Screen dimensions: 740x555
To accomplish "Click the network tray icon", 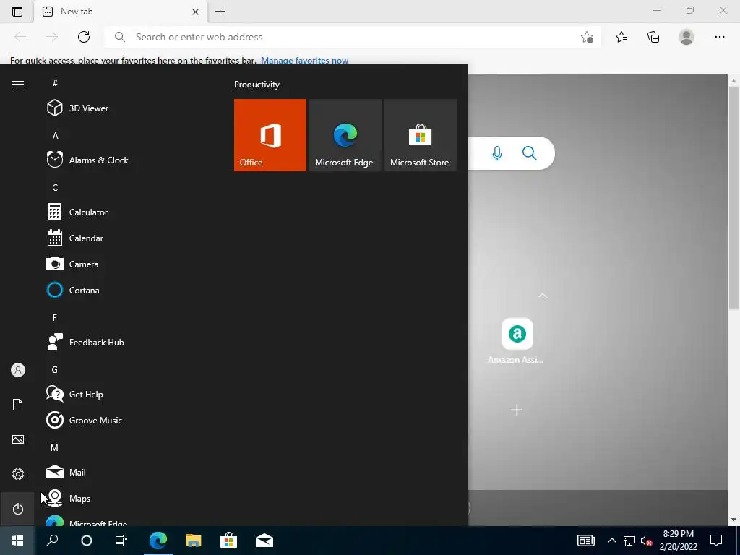I will tap(629, 541).
